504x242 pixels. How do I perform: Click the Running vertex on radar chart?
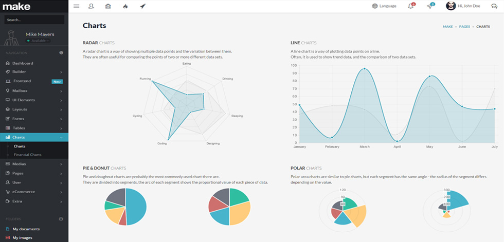point(152,82)
